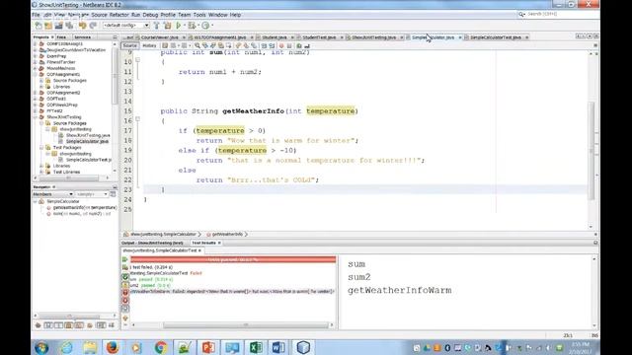This screenshot has width=632, height=355.
Task: Click the Excel taskbar icon
Action: (256, 347)
